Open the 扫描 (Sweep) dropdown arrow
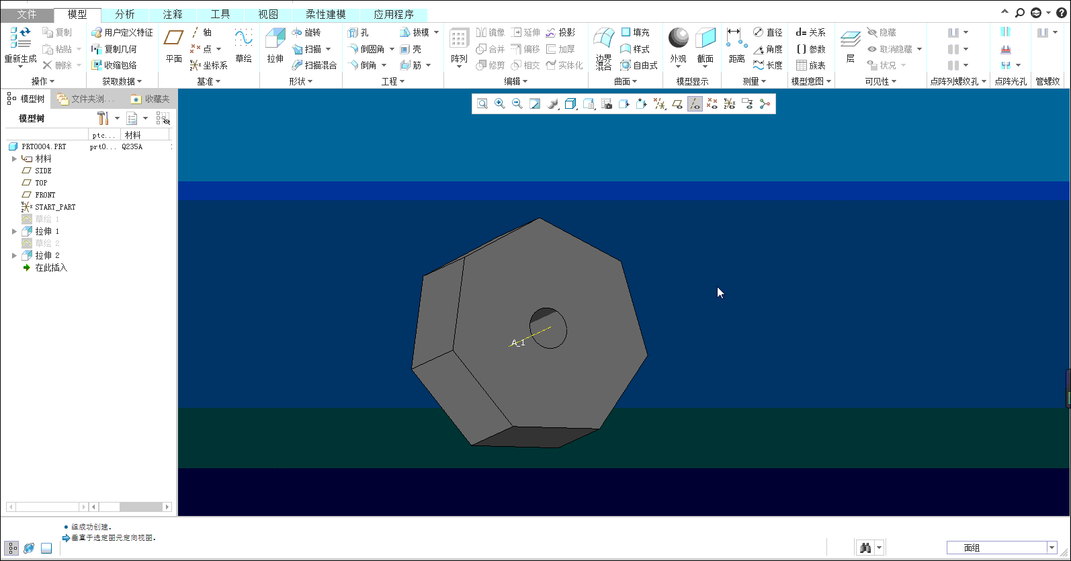The image size is (1071, 561). coord(329,49)
